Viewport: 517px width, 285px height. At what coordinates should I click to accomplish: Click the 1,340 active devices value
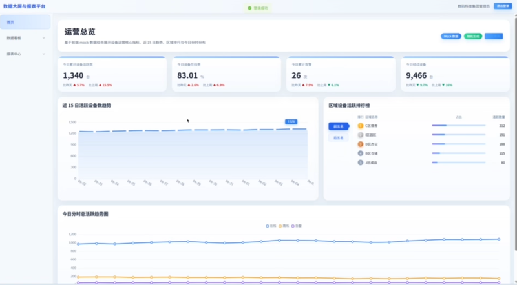[73, 75]
